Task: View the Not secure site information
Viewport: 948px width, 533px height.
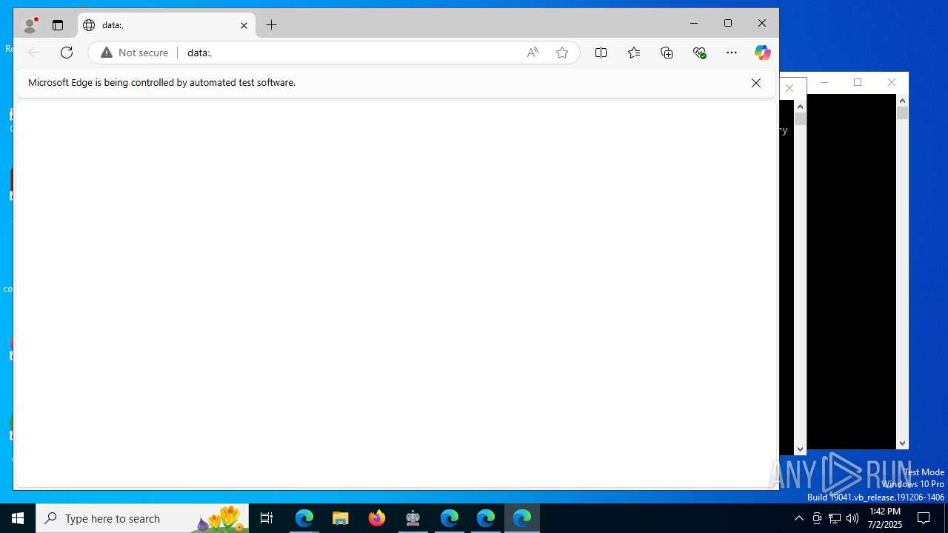Action: pos(135,53)
